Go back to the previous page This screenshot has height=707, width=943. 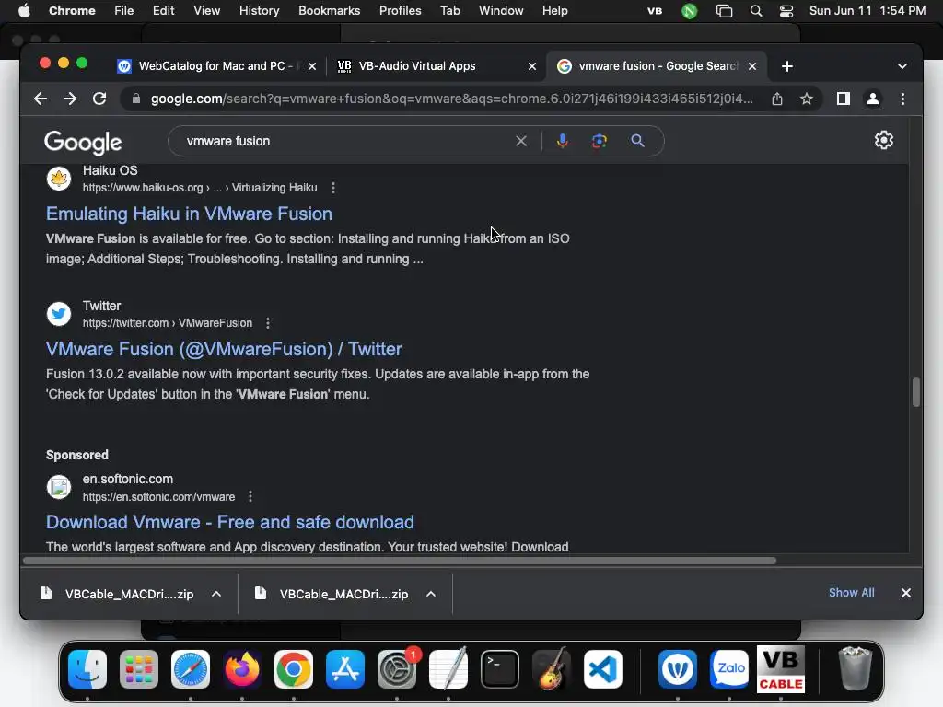pos(41,99)
